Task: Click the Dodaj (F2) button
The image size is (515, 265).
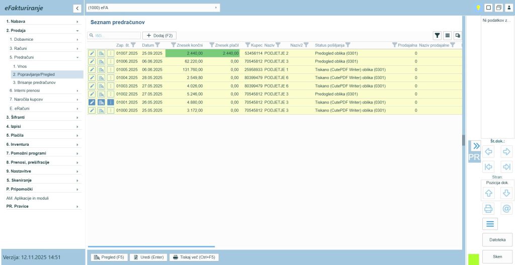Action: [x=159, y=35]
